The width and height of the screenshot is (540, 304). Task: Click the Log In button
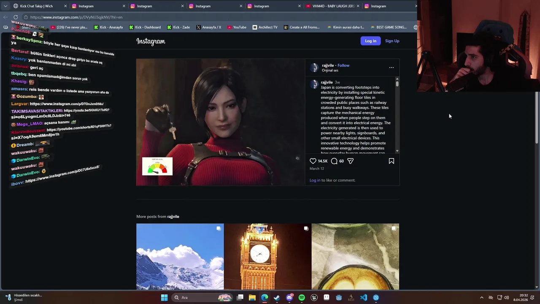370,41
